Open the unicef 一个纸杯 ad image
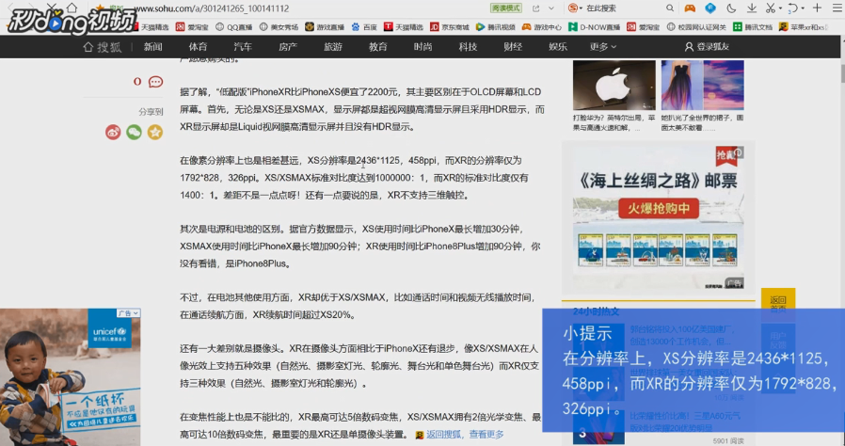845x446 pixels. (70, 377)
